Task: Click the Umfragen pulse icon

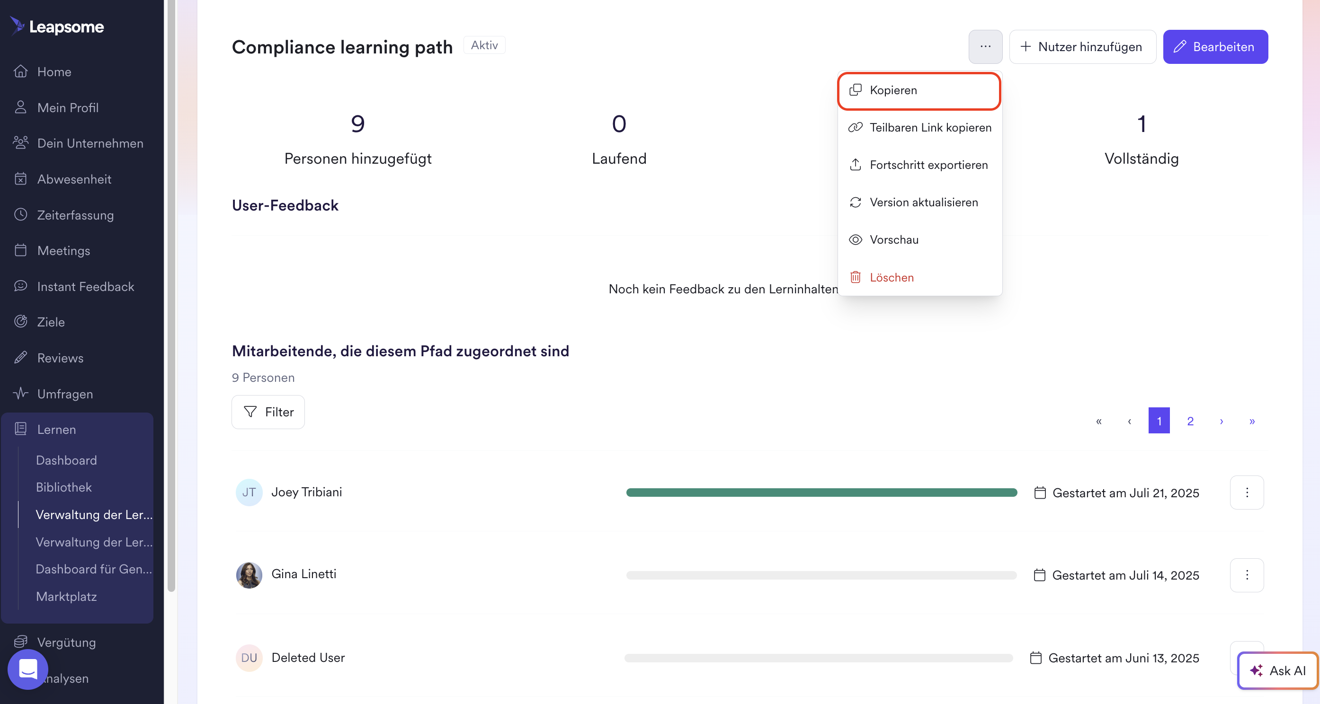Action: [20, 393]
